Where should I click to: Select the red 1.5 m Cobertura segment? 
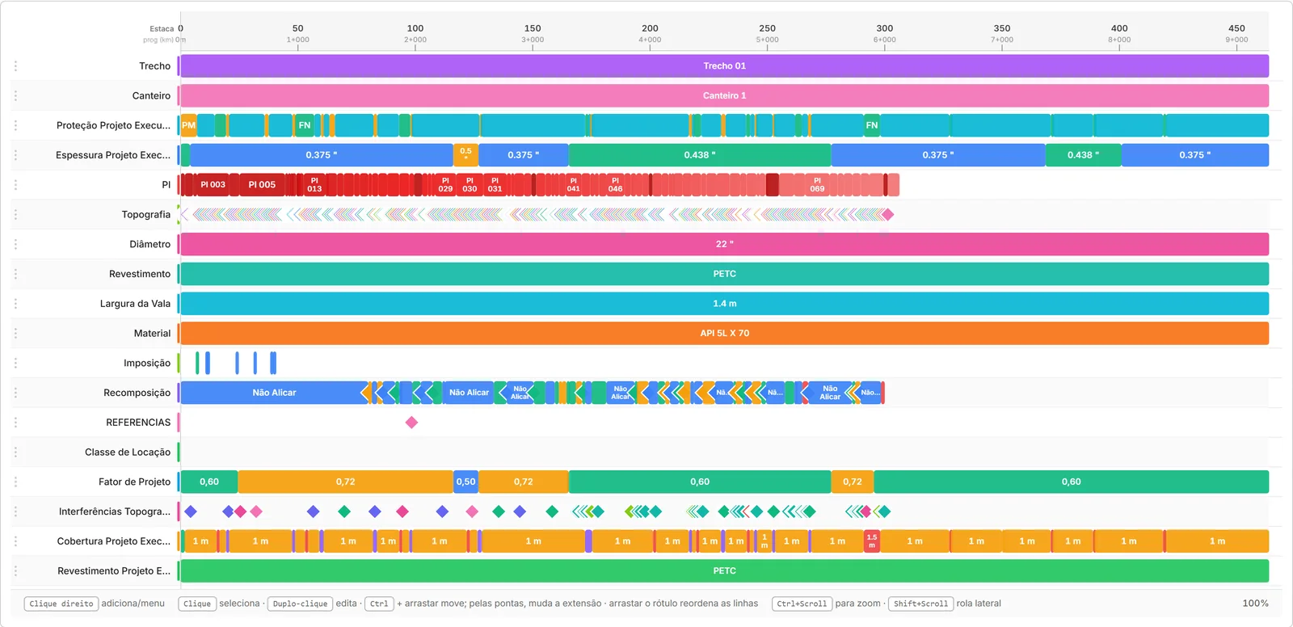tap(871, 541)
